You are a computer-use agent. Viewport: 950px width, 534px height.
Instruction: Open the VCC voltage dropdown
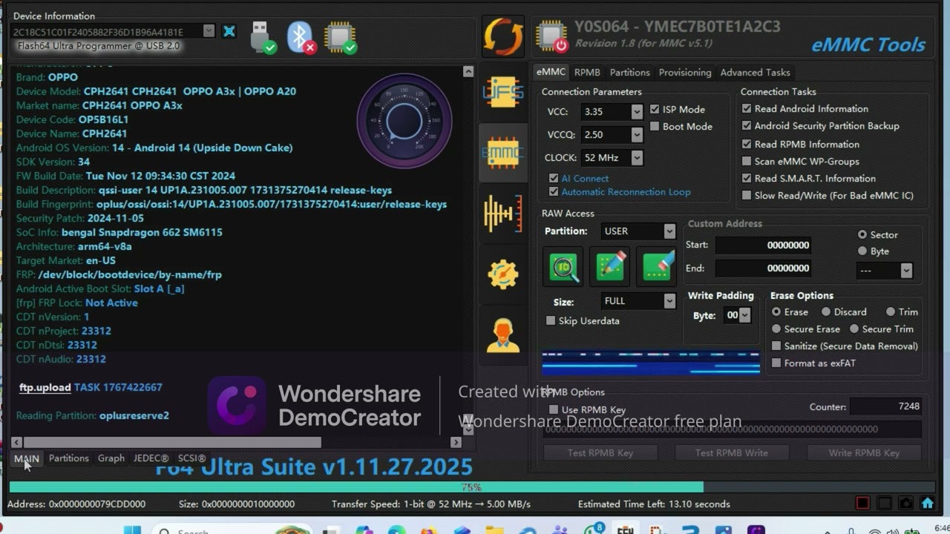(636, 112)
